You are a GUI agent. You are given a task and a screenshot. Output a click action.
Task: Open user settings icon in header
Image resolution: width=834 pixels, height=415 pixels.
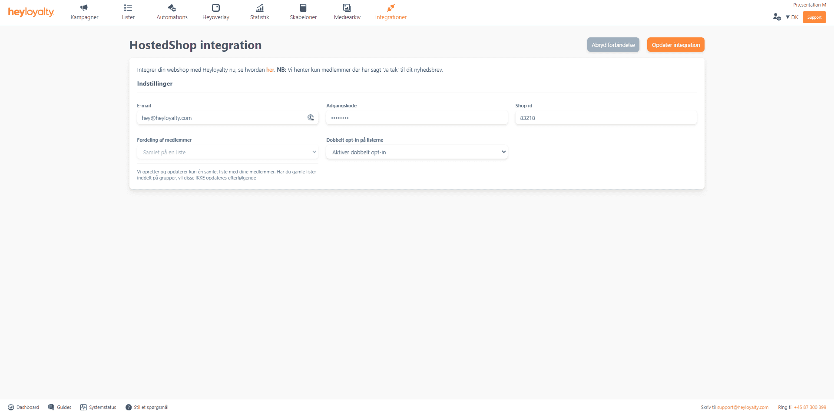click(777, 17)
